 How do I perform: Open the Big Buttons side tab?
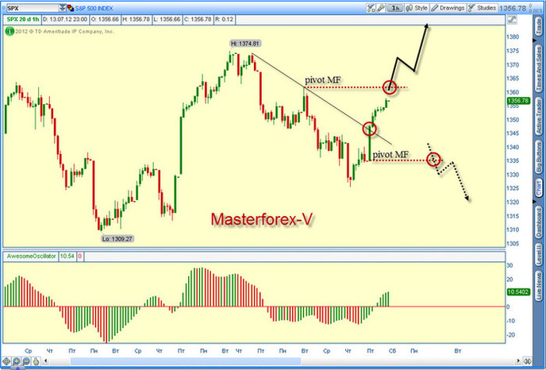539,157
